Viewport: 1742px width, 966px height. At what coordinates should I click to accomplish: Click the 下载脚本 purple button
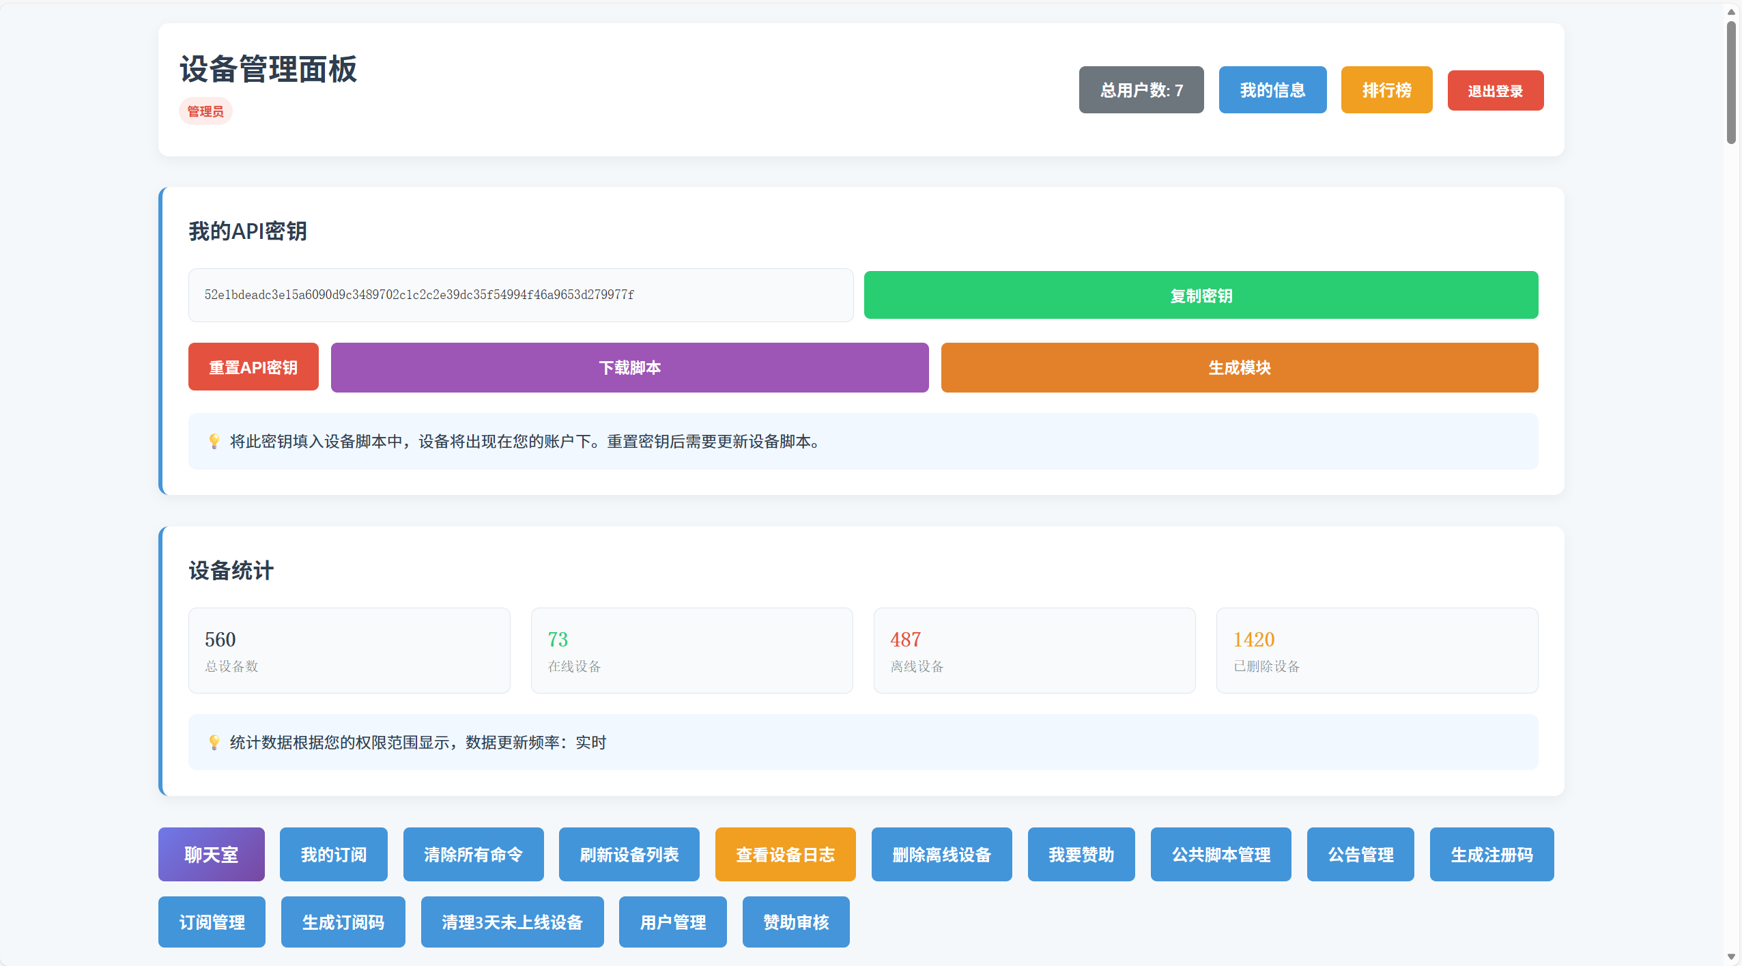629,367
